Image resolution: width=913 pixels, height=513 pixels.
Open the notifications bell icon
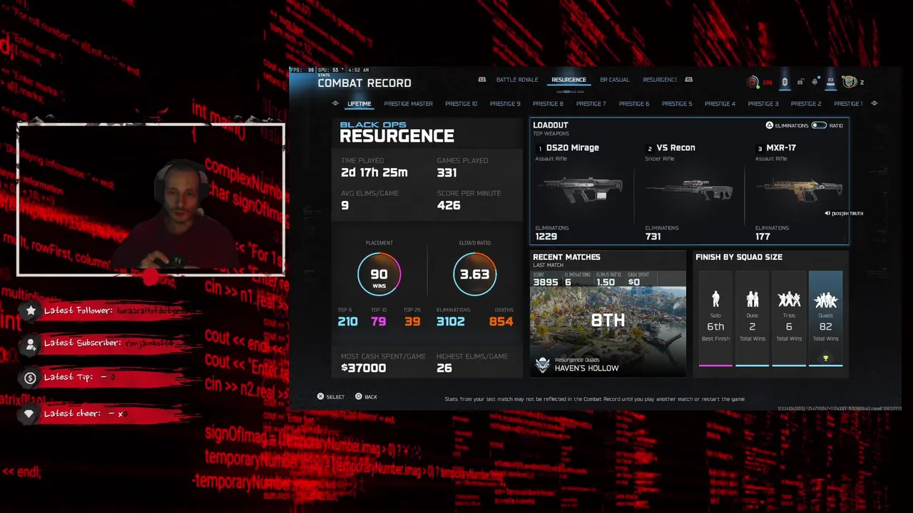click(x=815, y=82)
